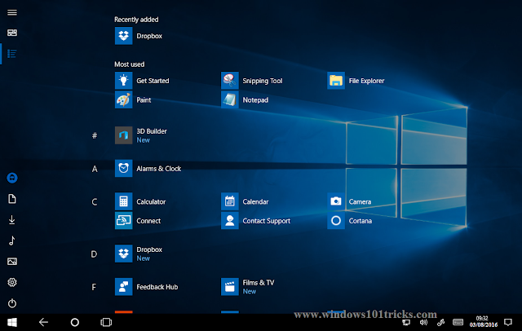Click the Task View taskbar button
The width and height of the screenshot is (522, 331).
pos(106,322)
